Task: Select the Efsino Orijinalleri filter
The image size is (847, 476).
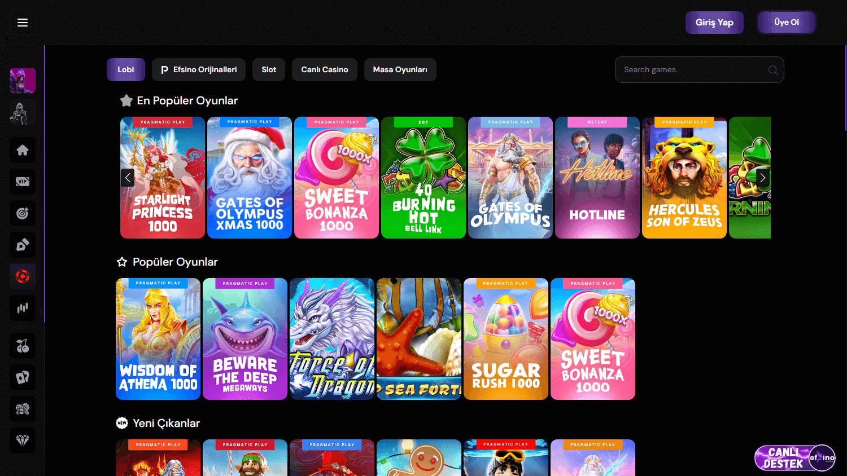Action: pyautogui.click(x=198, y=69)
